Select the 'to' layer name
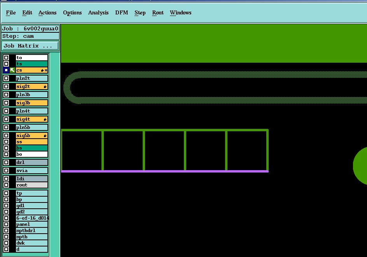Screen dimensions: 367x257 point(31,58)
